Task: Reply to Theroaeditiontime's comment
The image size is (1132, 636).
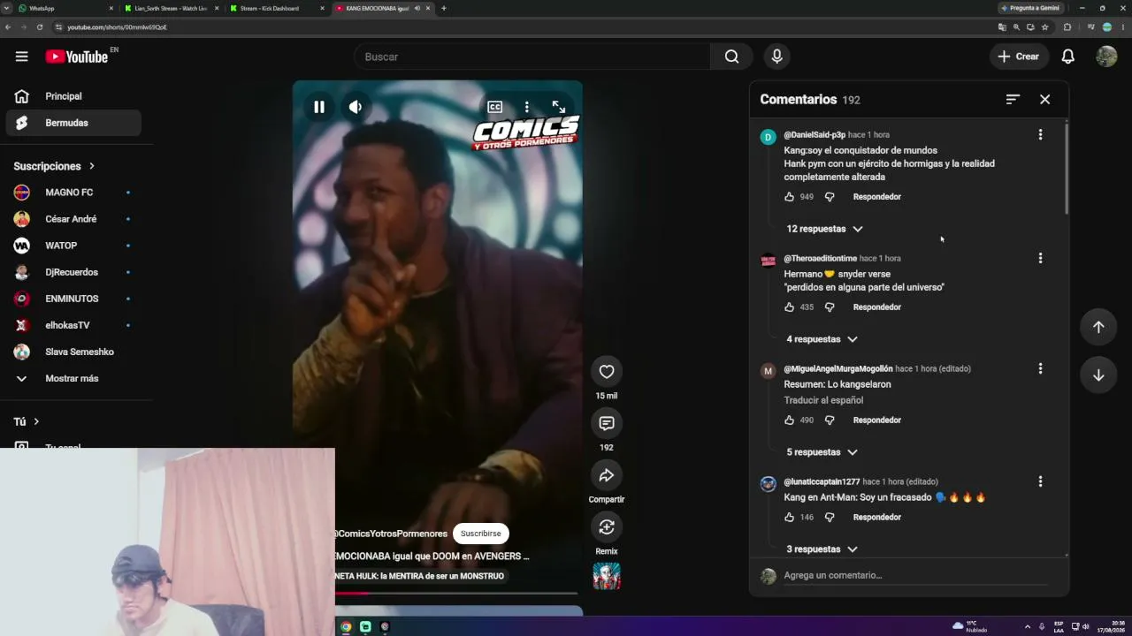Action: [x=876, y=307]
